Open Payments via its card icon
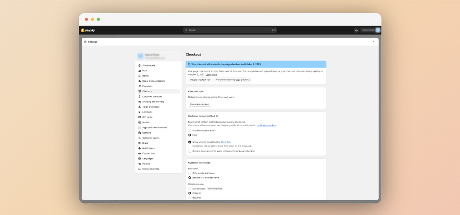The image size is (460, 215). 140,86
